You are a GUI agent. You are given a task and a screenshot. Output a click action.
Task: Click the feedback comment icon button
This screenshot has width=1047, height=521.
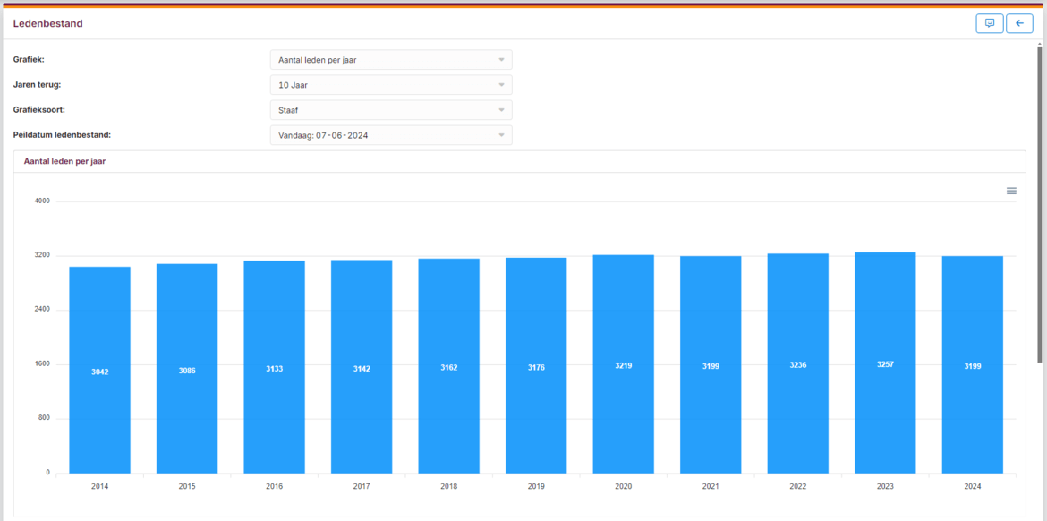pyautogui.click(x=990, y=23)
